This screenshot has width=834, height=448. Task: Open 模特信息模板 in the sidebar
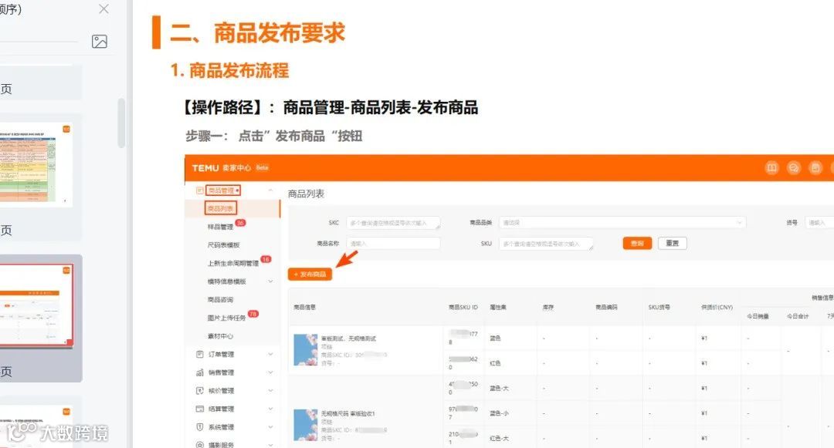226,281
